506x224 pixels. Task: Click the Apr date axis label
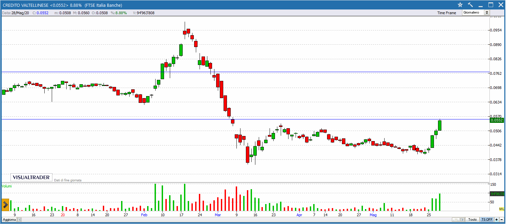(x=299, y=215)
